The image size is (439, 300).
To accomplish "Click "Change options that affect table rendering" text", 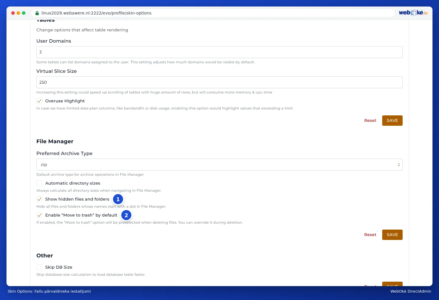I will pyautogui.click(x=82, y=30).
